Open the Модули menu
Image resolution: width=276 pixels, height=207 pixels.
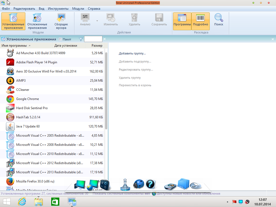click(78, 9)
